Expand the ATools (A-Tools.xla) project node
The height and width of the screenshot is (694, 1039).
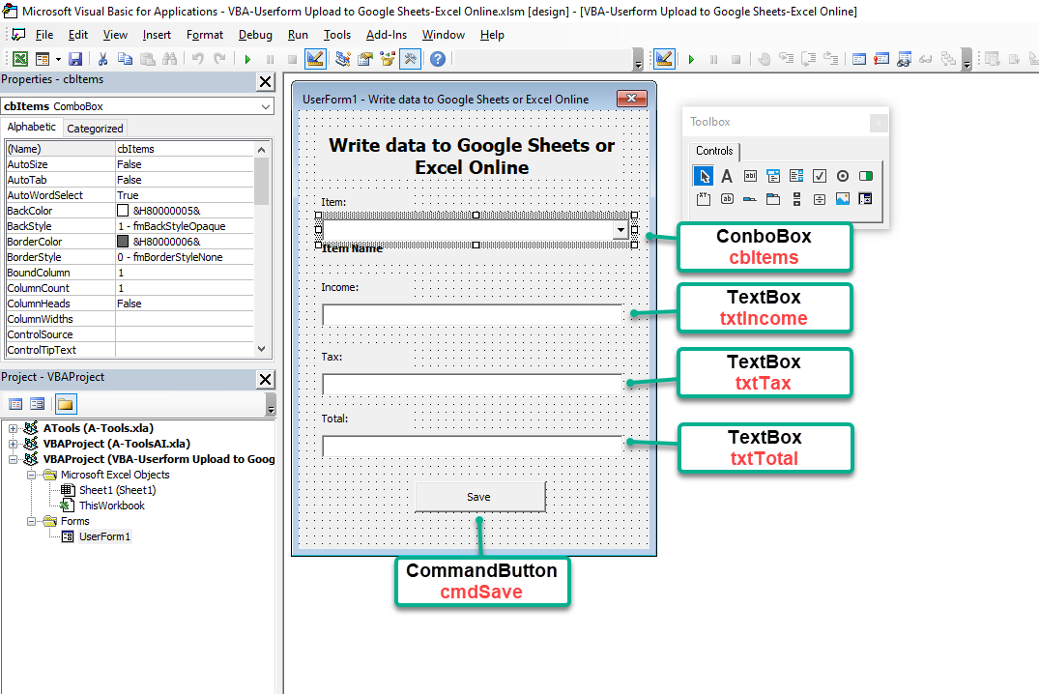coord(14,428)
